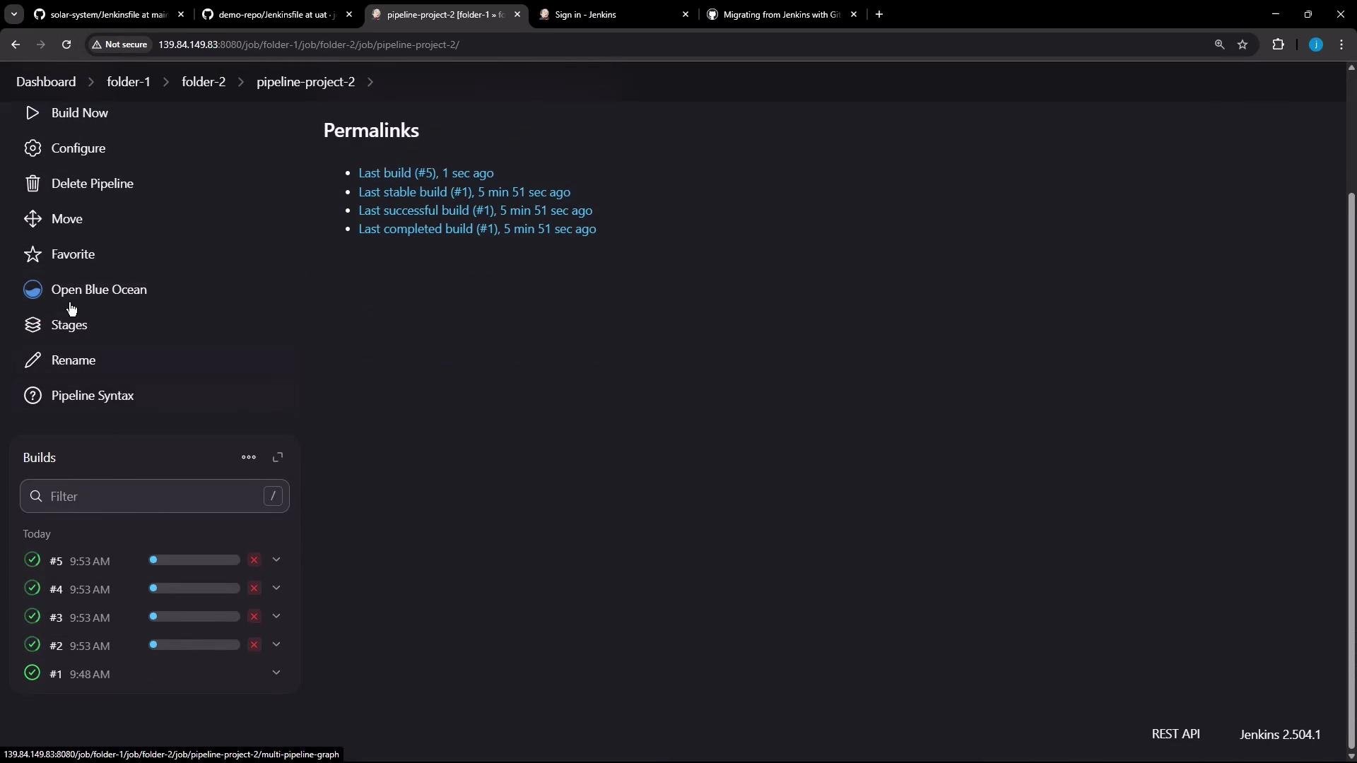Cancel build #3 with red X
Viewport: 1357px width, 763px height.
[254, 617]
